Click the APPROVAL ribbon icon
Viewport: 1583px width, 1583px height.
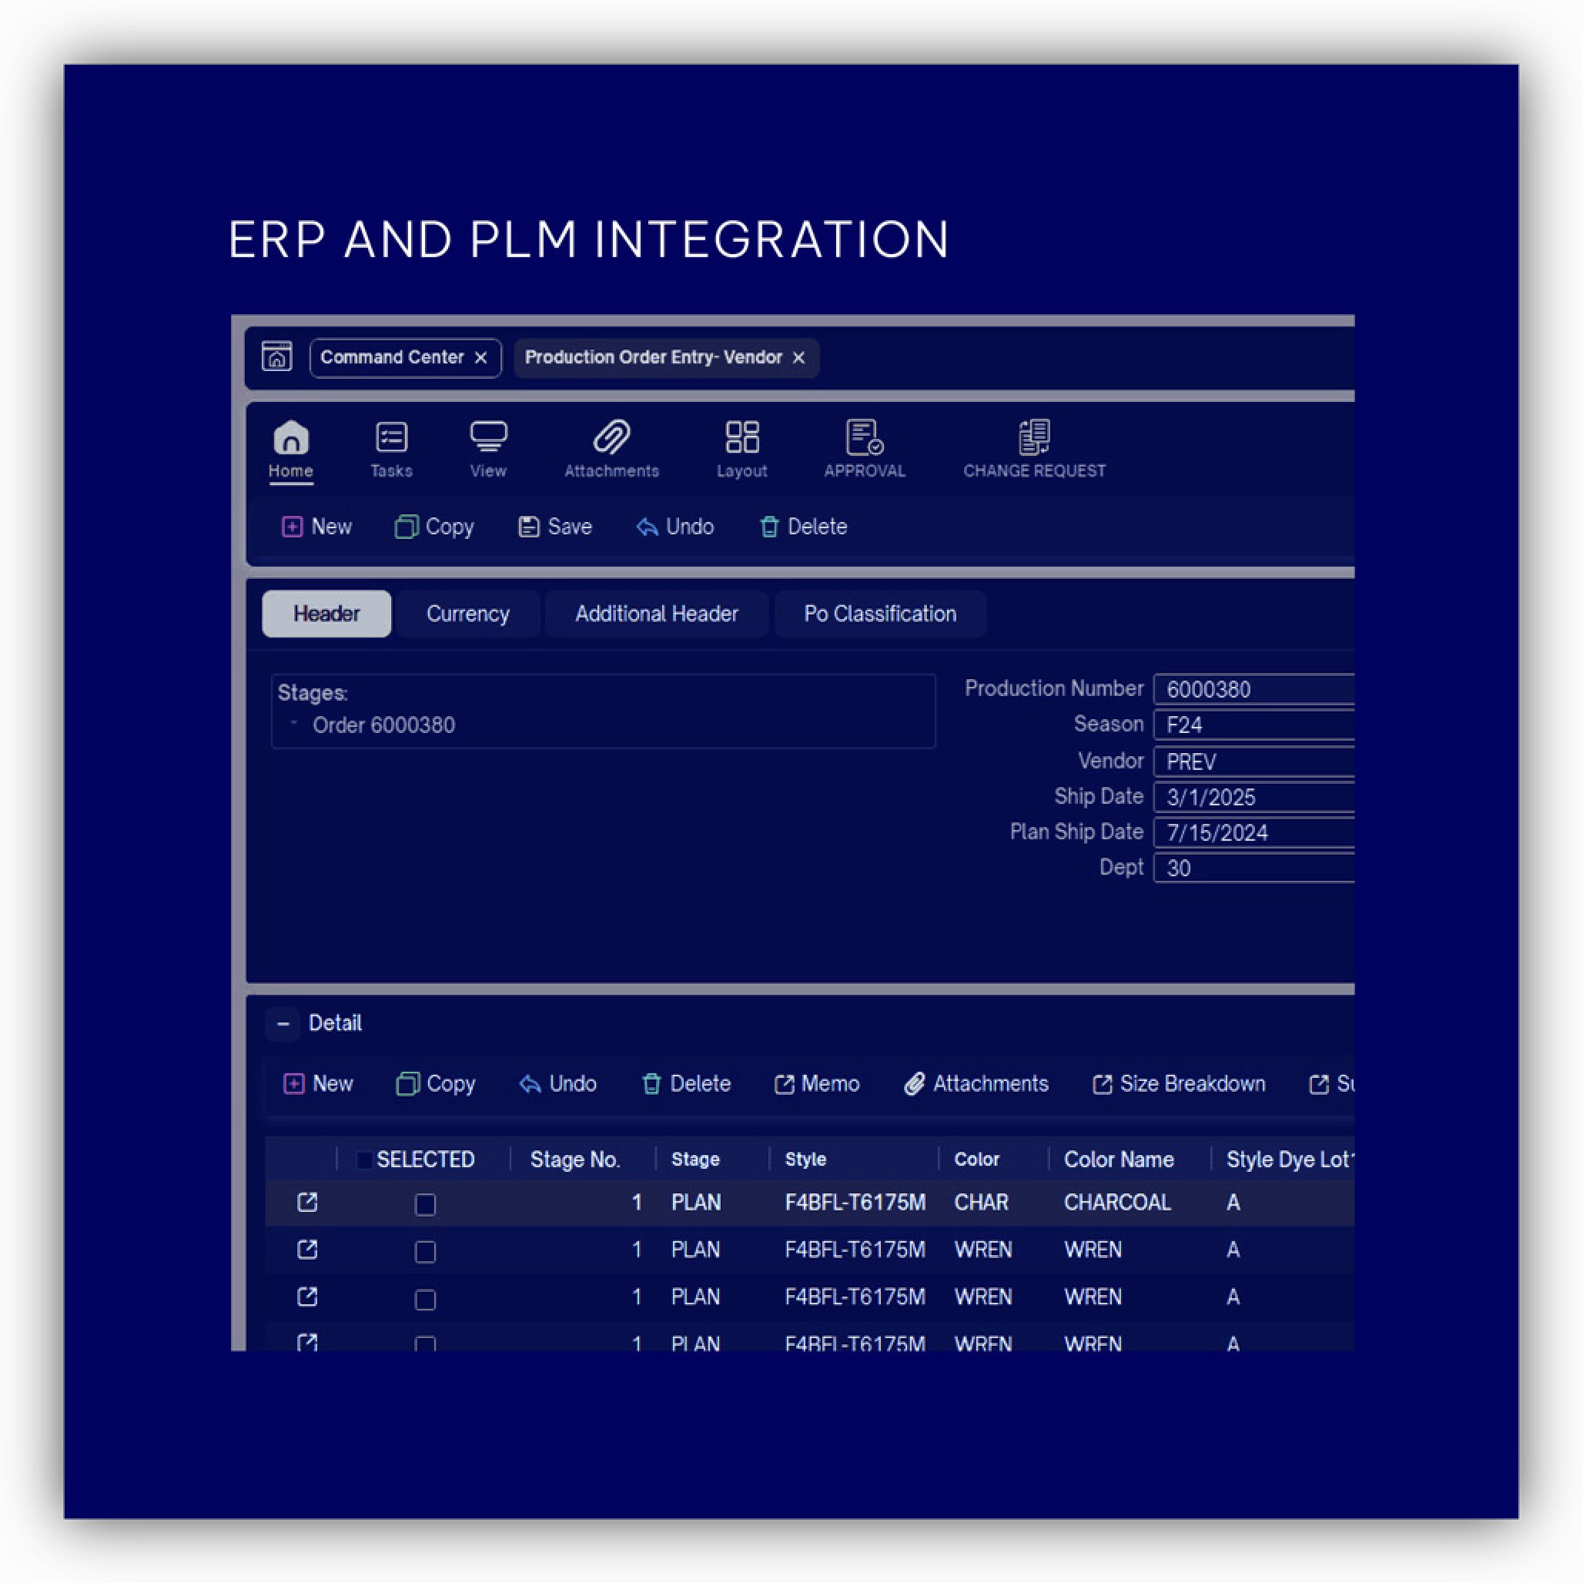[x=864, y=437]
